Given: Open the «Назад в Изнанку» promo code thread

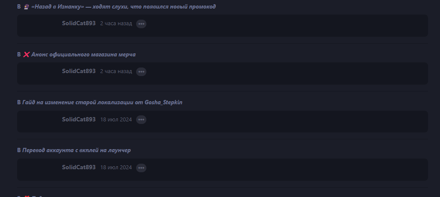Looking at the screenshot, I should click(x=123, y=6).
